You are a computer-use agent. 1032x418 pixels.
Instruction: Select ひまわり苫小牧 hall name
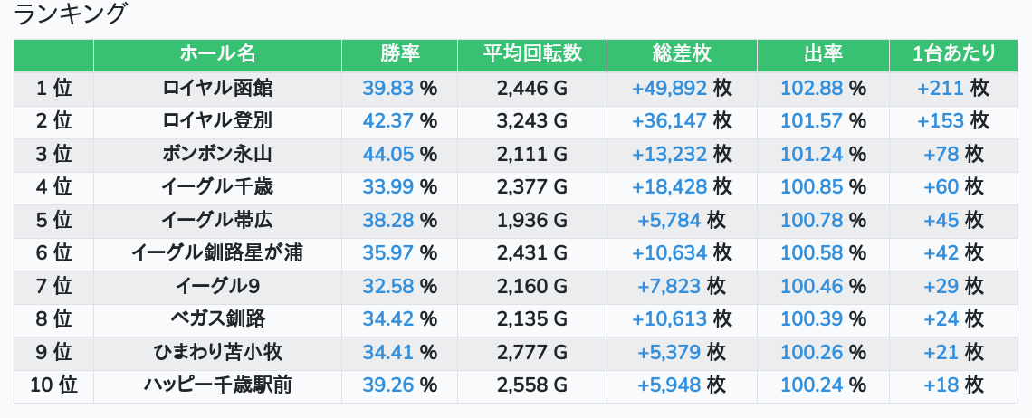coord(217,352)
